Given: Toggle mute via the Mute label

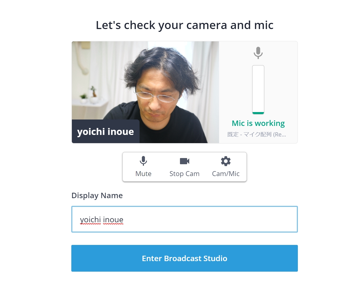Looking at the screenshot, I should [143, 174].
